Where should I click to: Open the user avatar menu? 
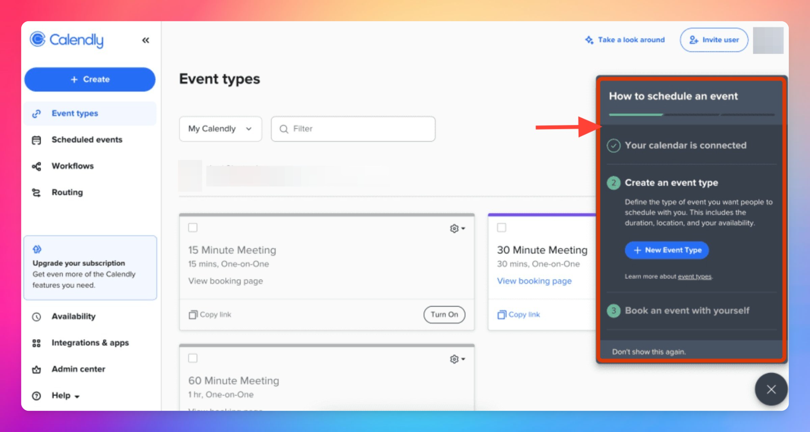click(768, 40)
